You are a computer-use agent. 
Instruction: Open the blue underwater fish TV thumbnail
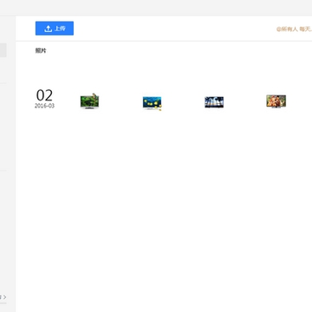[x=153, y=103]
